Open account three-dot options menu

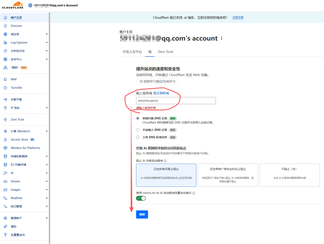pyautogui.click(x=222, y=38)
